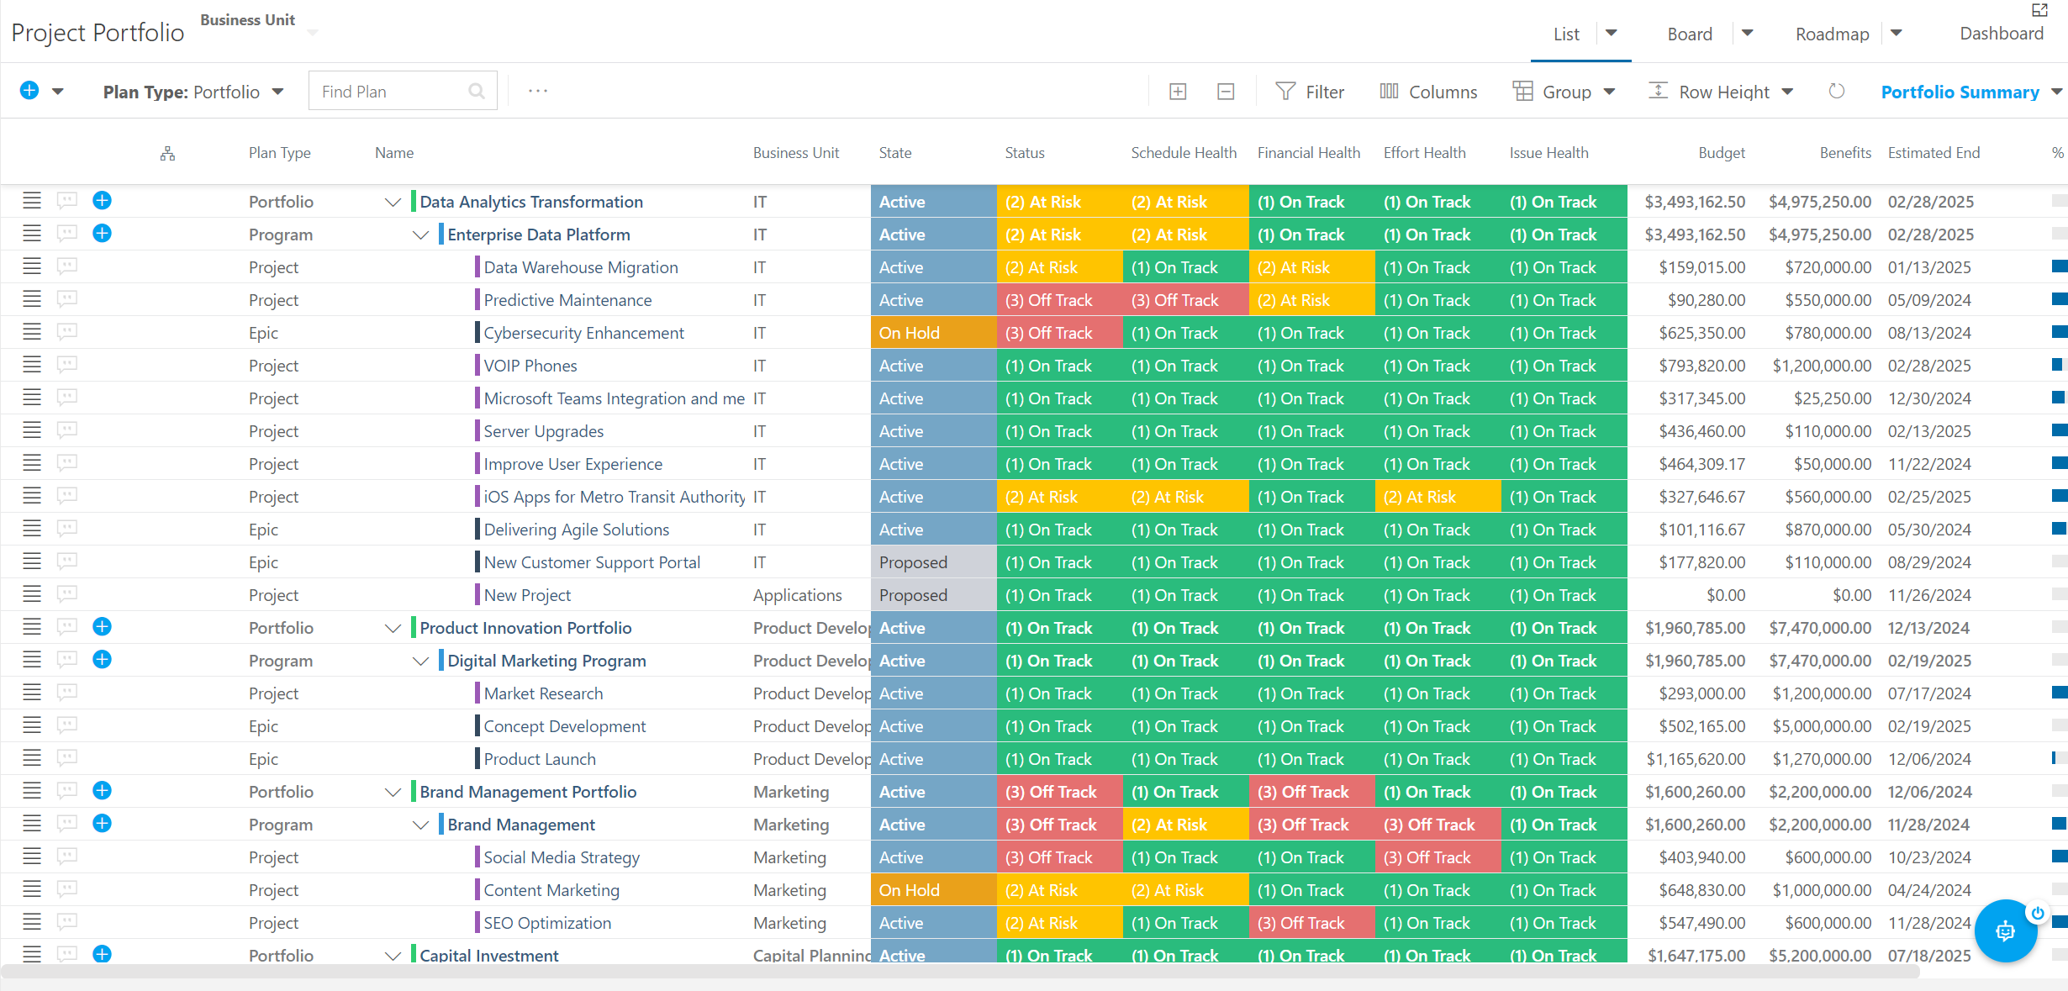This screenshot has height=991, width=2068.
Task: Open the pop-out icon above Dashboard
Action: click(2039, 10)
